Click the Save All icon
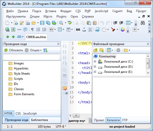This screenshot has width=153, height=131. click(x=48, y=23)
